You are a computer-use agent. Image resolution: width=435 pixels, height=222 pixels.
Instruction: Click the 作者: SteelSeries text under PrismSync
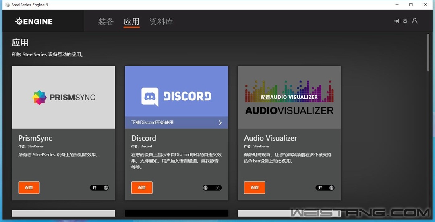point(31,146)
